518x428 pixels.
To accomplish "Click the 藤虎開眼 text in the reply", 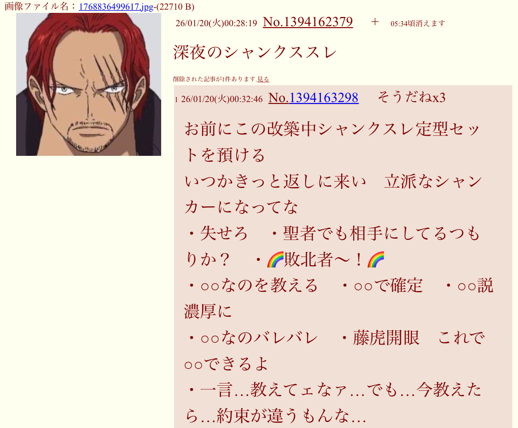I will point(386,337).
